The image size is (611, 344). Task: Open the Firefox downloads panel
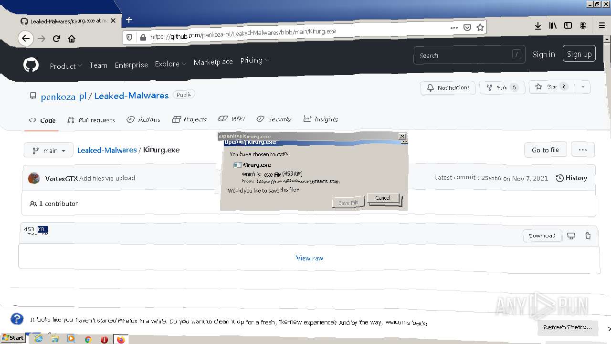pos(537,26)
